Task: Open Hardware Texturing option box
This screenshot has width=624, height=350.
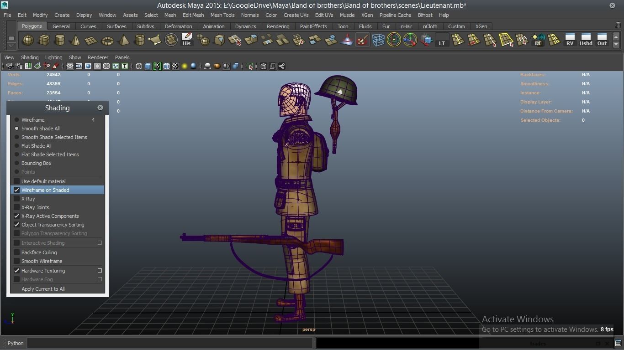Action: (x=100, y=271)
